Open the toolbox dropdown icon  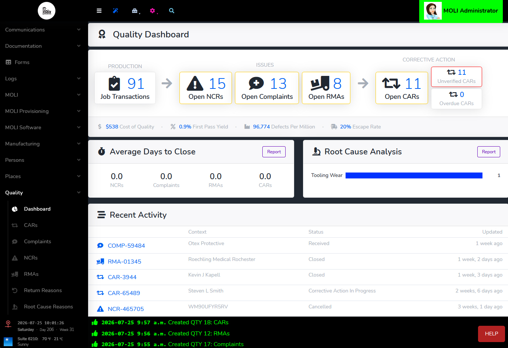(x=135, y=11)
